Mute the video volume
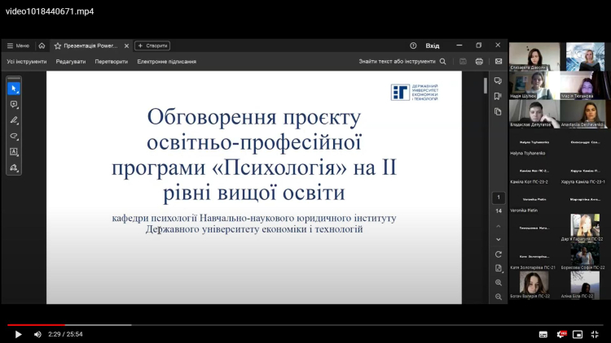611x343 pixels. coord(37,334)
